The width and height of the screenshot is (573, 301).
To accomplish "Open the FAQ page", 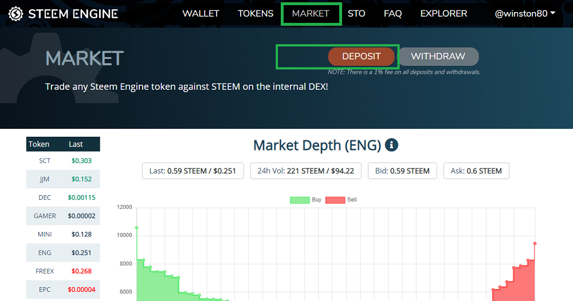I will coord(393,14).
